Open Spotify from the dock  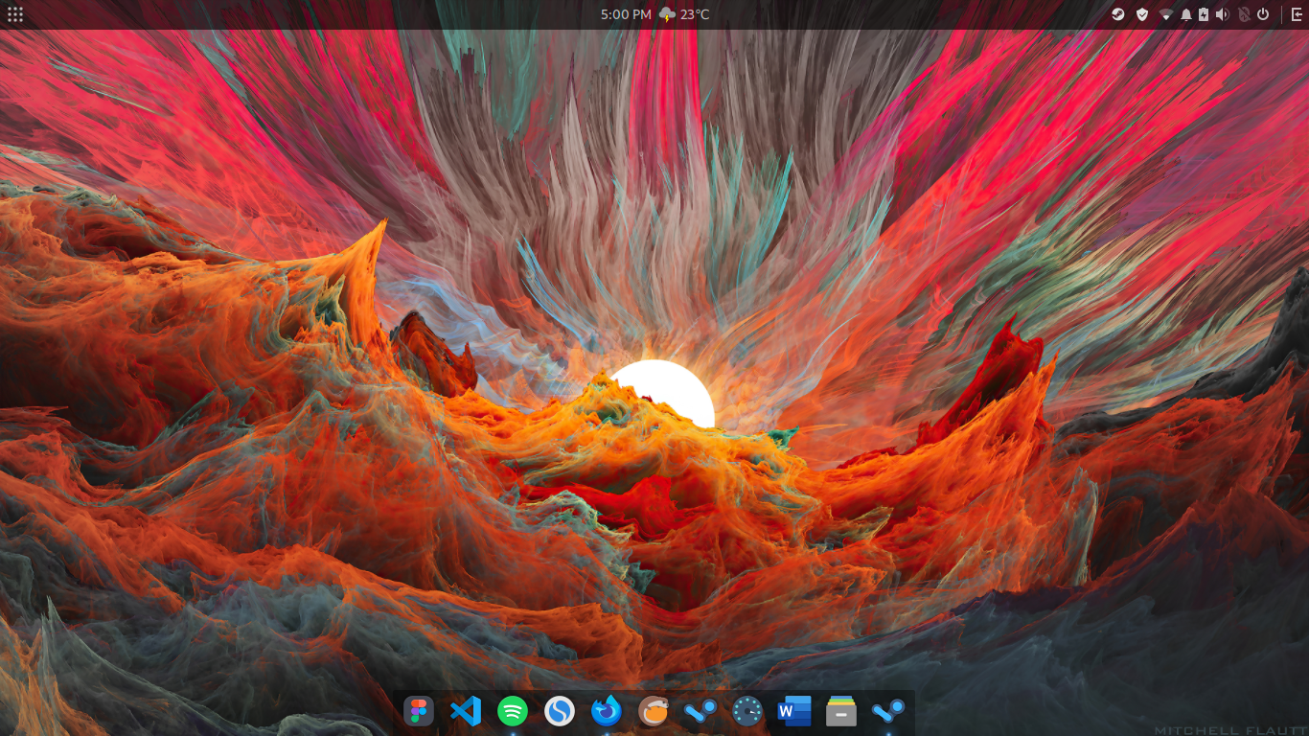tap(513, 711)
